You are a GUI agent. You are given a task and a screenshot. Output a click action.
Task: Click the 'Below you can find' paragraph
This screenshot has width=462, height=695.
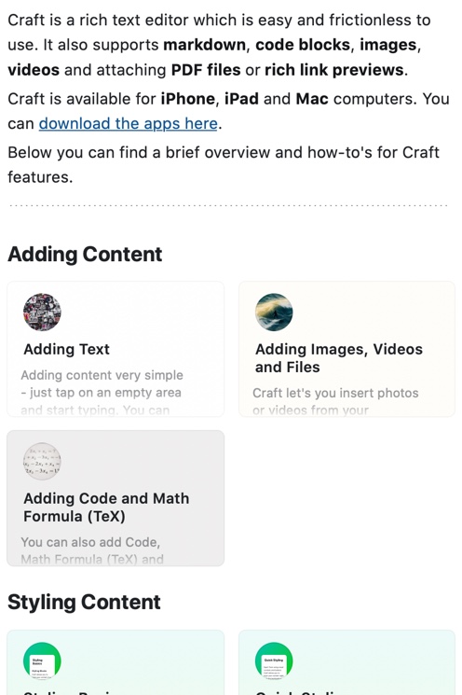pos(224,164)
